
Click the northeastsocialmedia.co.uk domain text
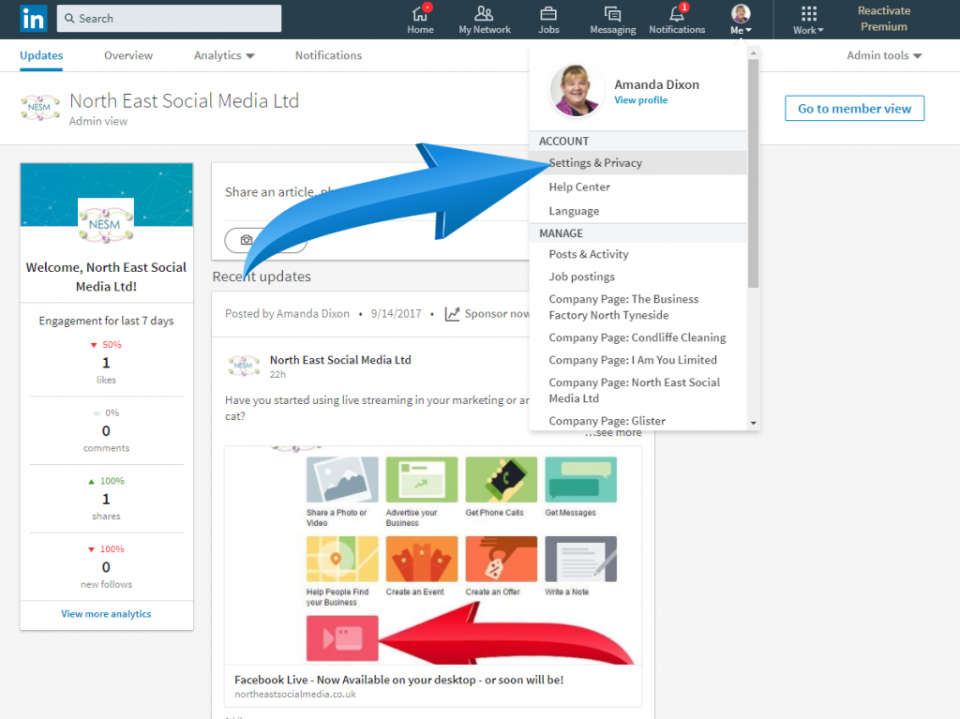295,695
